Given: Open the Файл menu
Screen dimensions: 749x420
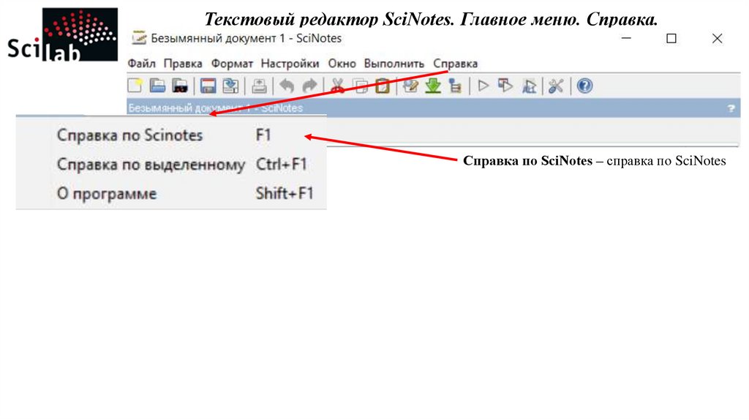Looking at the screenshot, I should [x=141, y=64].
